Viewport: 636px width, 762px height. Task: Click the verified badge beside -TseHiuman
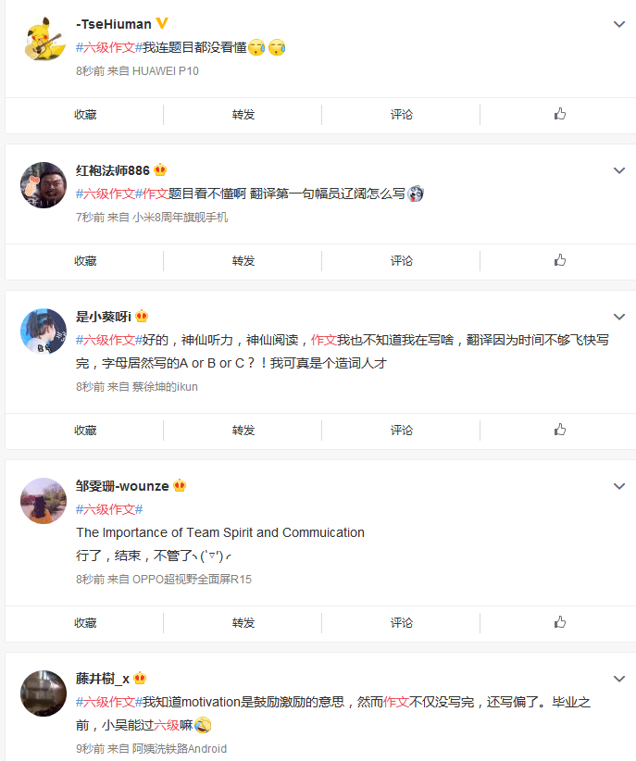coord(161,24)
